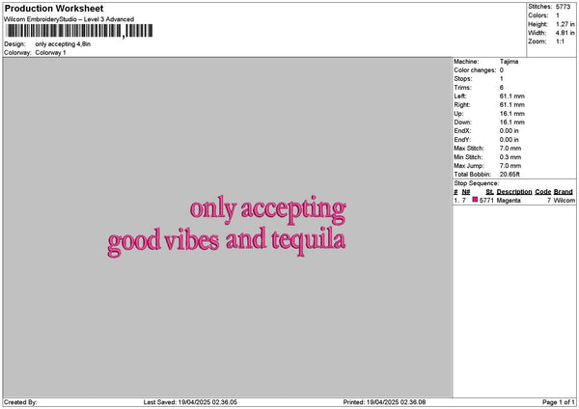Click the embroidered text design preview

(x=227, y=226)
